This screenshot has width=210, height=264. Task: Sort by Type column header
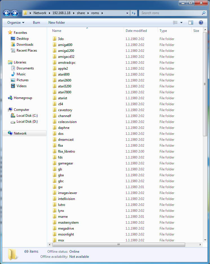click(x=163, y=31)
